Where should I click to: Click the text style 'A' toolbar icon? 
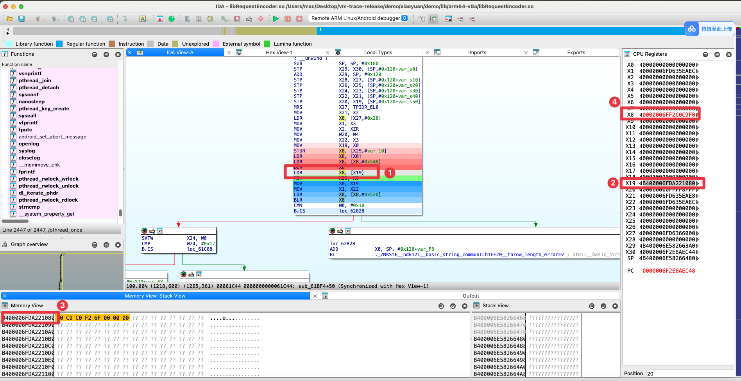[143, 19]
